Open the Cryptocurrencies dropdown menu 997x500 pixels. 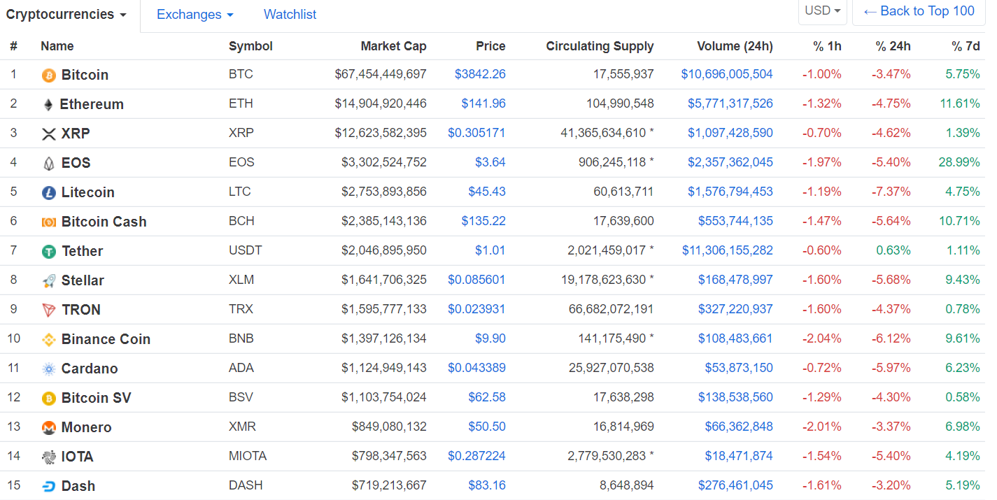[x=66, y=15]
